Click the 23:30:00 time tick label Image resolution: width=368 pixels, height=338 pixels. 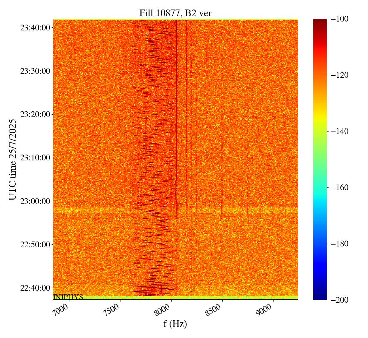coord(35,71)
